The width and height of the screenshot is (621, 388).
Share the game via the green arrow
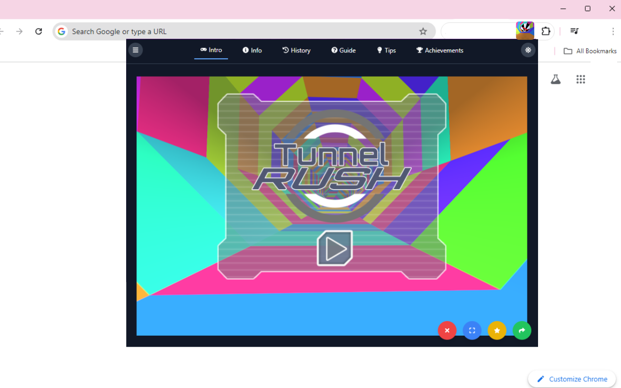pyautogui.click(x=522, y=330)
